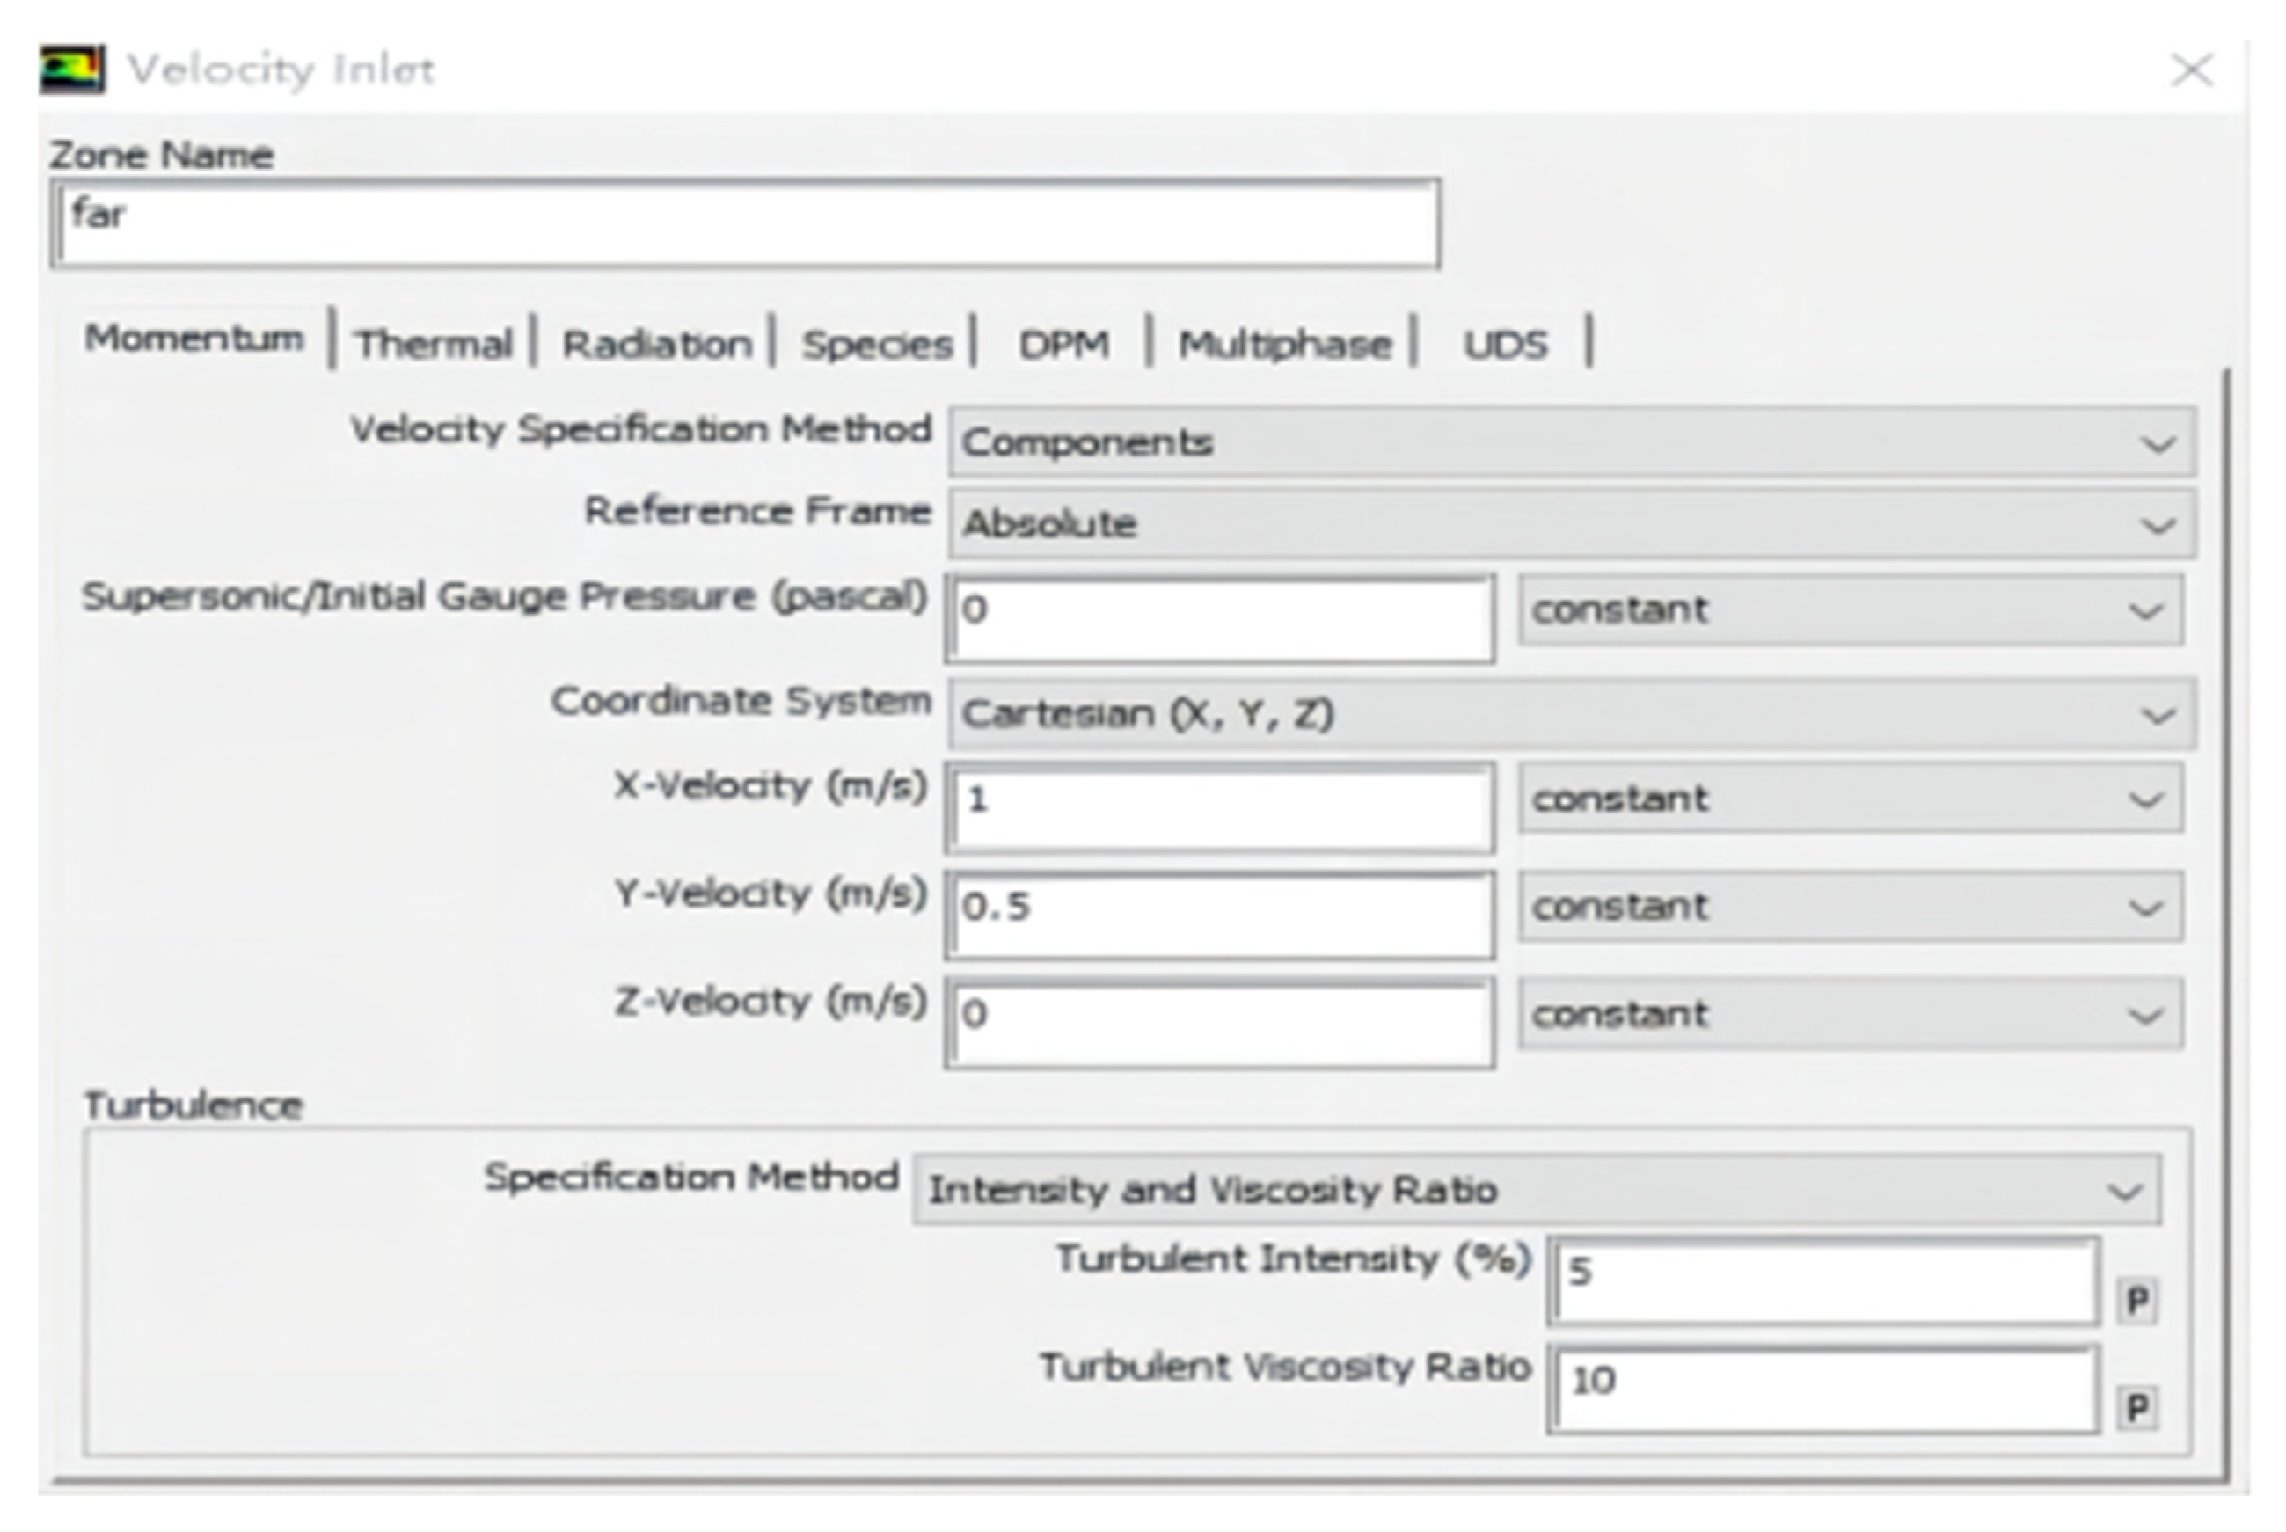Close the Velocity Inlet dialog

click(x=2191, y=70)
